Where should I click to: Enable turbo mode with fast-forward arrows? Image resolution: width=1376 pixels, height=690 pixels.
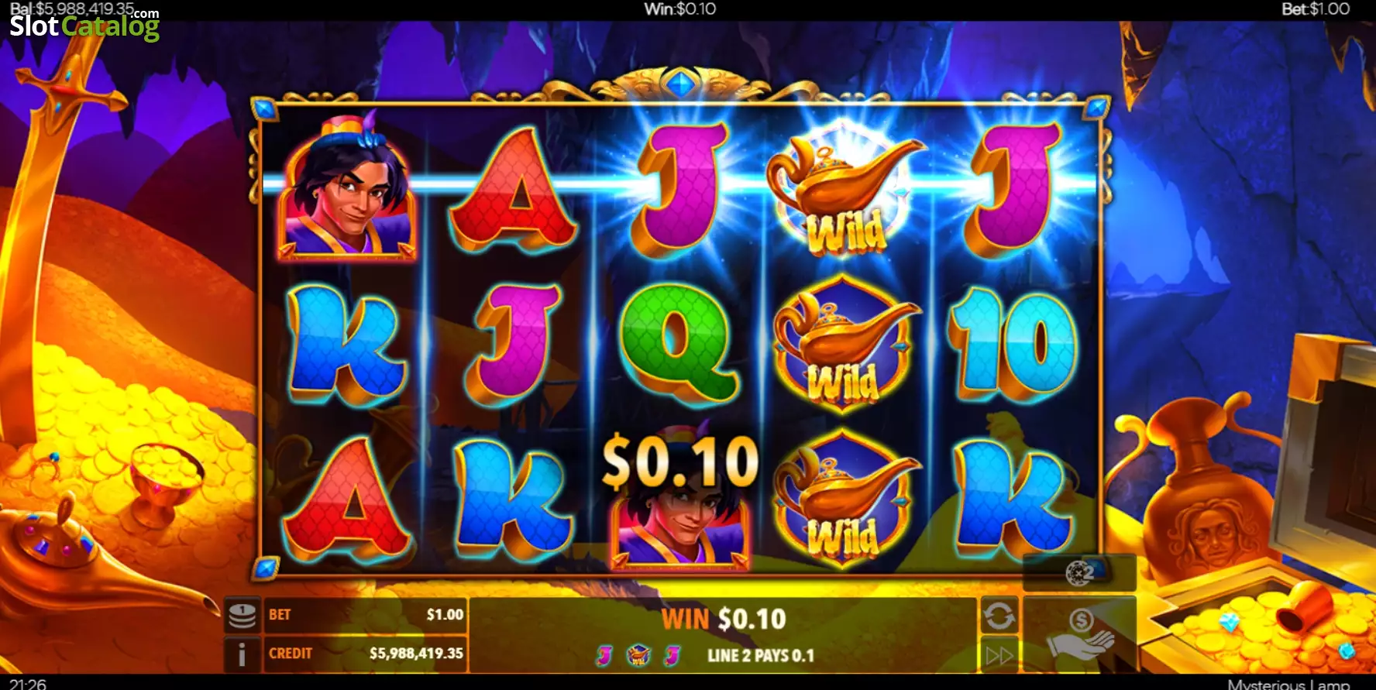[999, 655]
